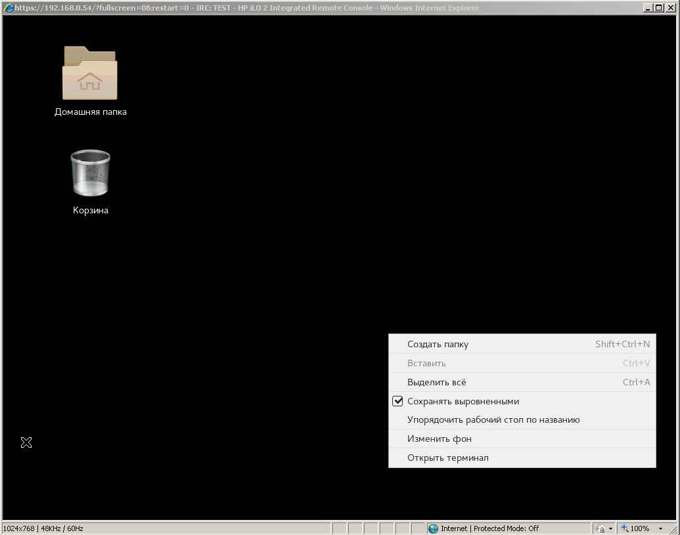Launch Открыть терминал from context menu
Screen dimensions: 680x535
click(448, 458)
